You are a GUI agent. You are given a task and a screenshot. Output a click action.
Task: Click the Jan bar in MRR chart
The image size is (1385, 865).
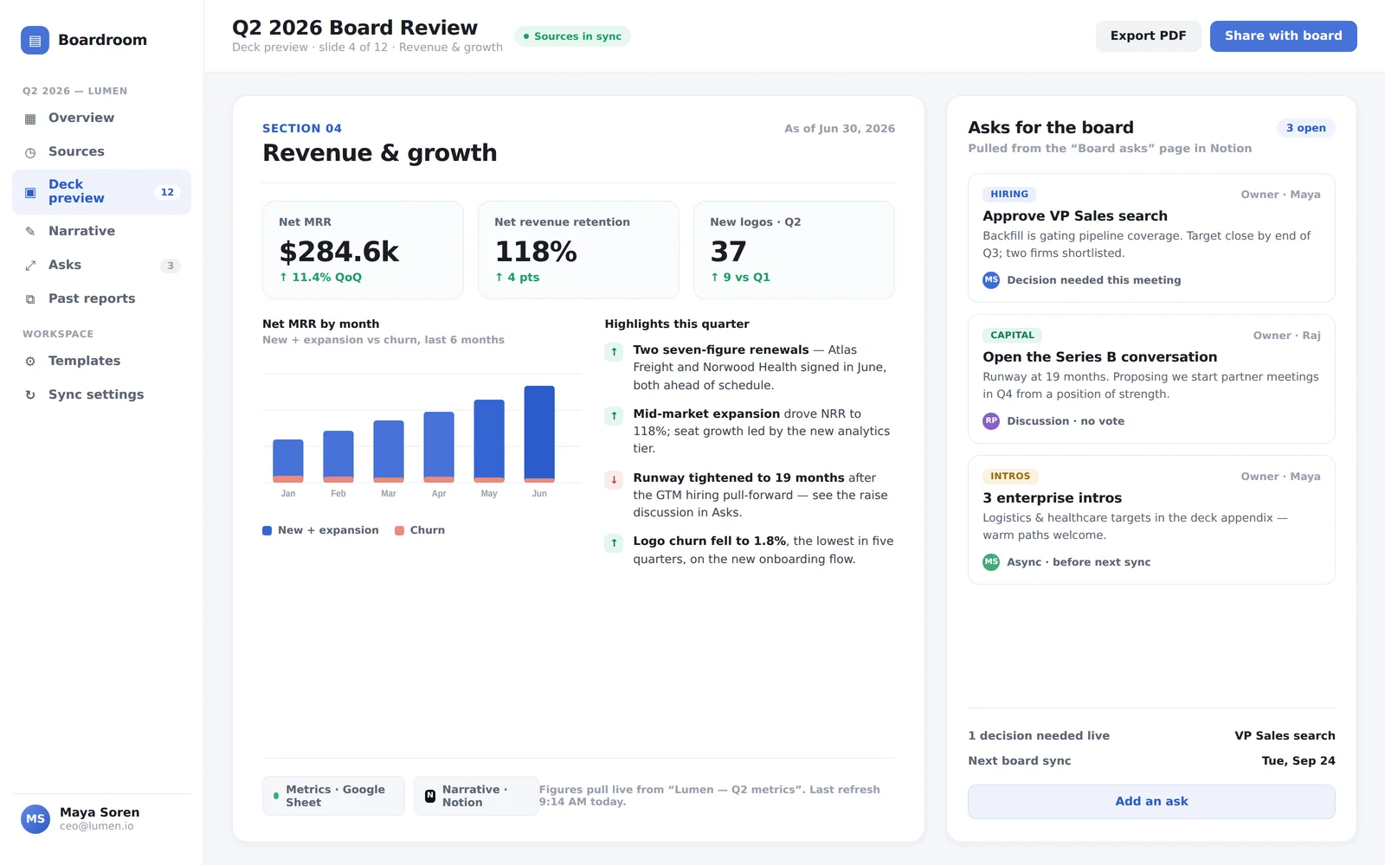288,461
